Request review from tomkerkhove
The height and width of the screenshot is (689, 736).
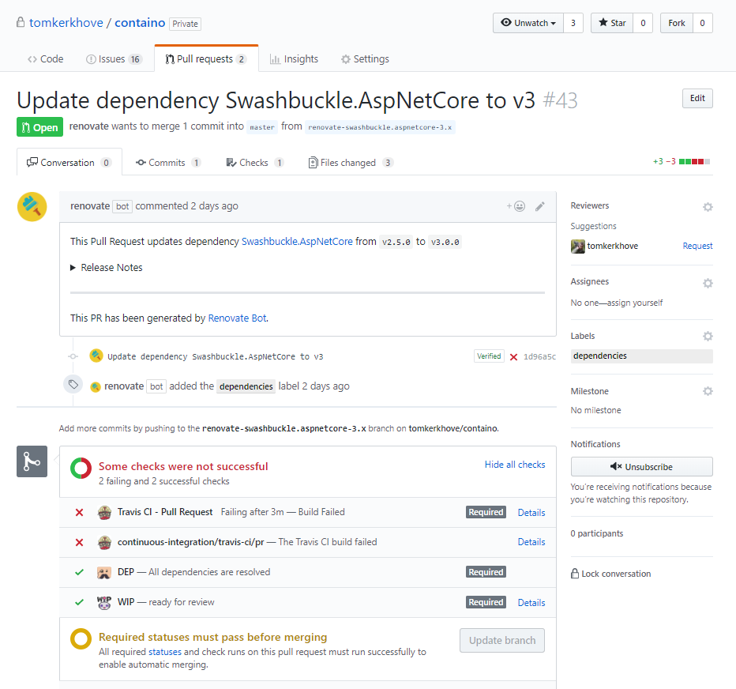pos(697,246)
